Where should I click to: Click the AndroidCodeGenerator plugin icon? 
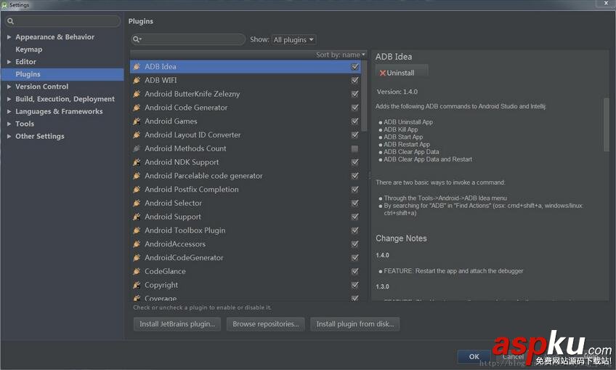[x=137, y=257]
